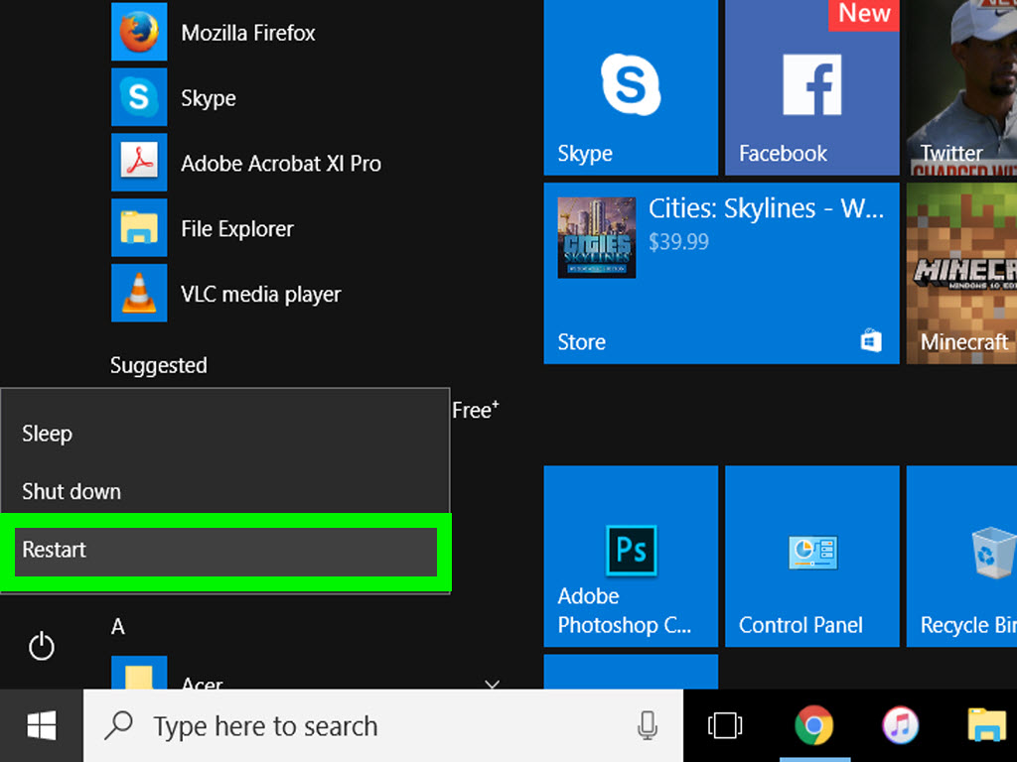1017x762 pixels.
Task: Open the Twitter tile
Action: [x=961, y=87]
